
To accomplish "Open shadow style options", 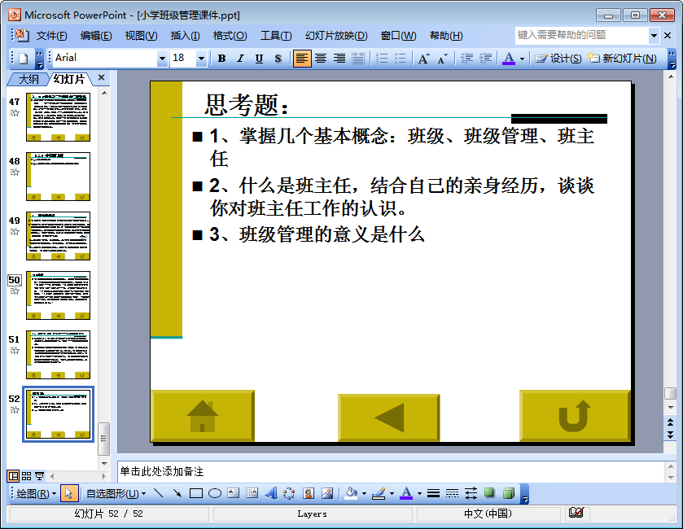I will point(489,493).
